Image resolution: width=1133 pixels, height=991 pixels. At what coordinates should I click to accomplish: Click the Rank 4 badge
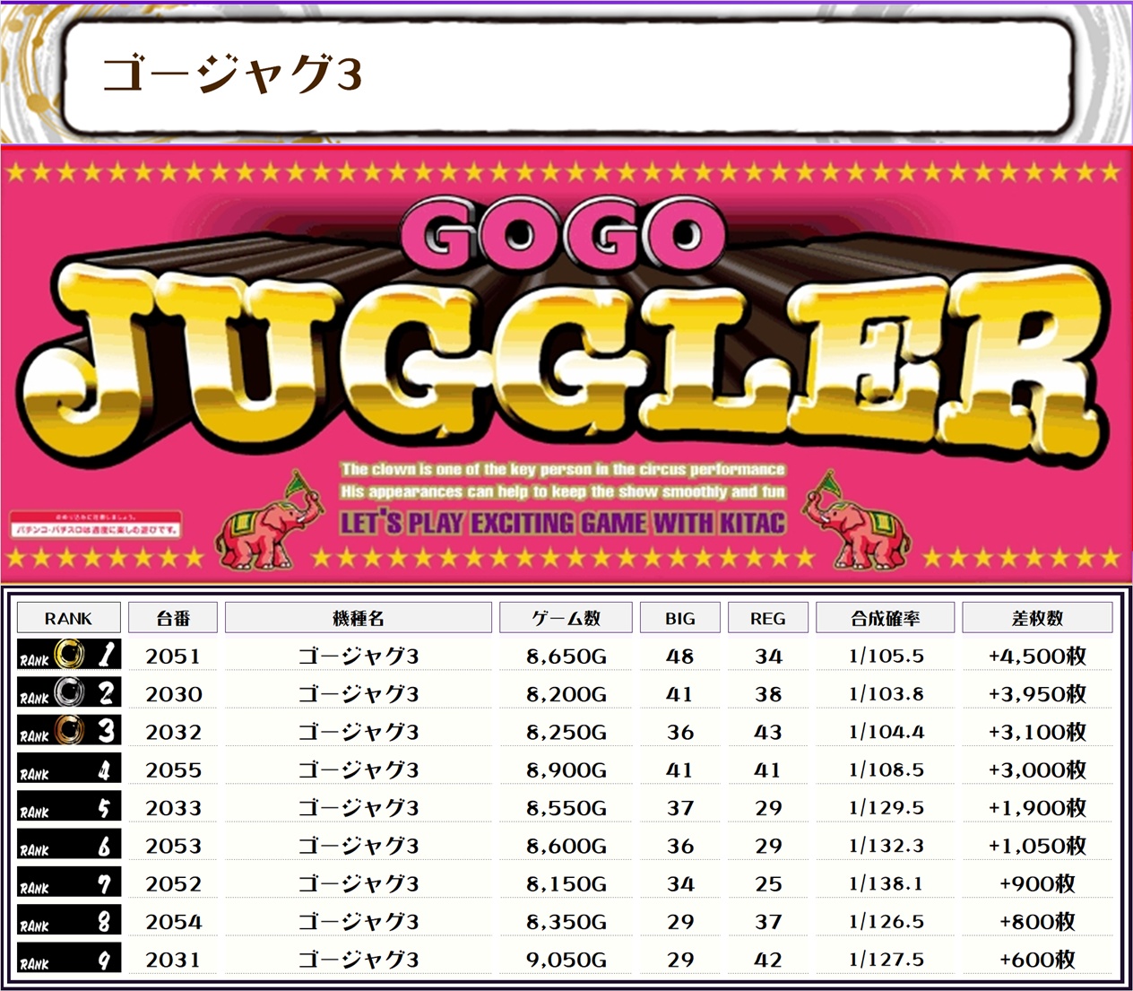[x=69, y=770]
